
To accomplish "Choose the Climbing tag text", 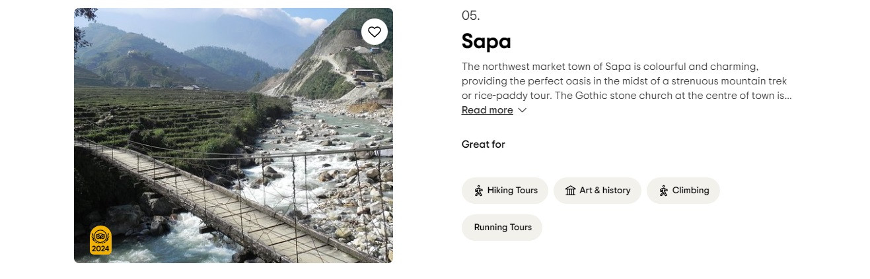I will click(x=690, y=191).
